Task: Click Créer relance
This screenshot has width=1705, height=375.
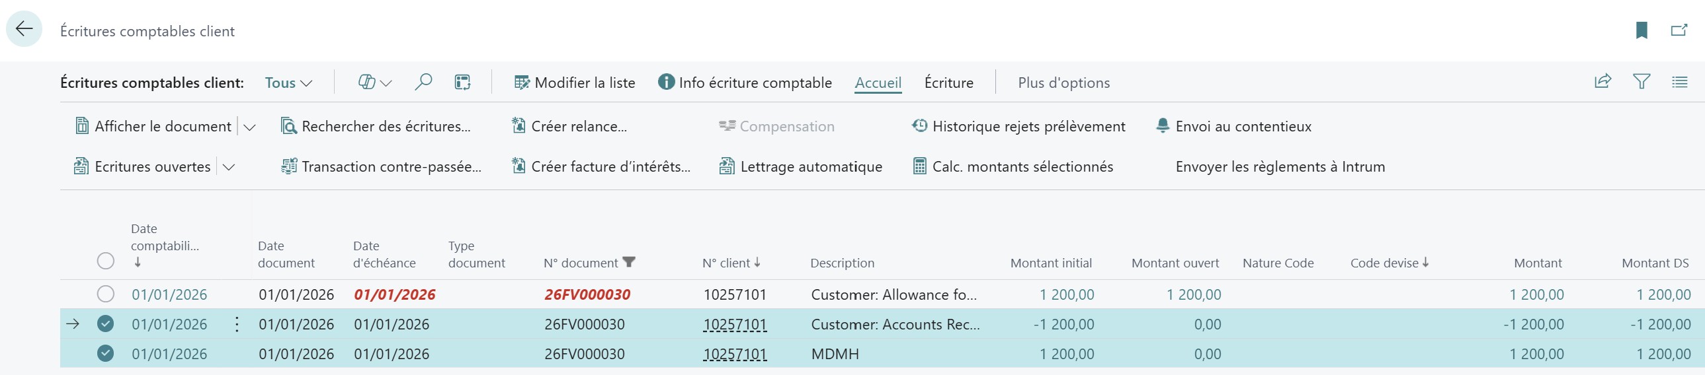Action: click(569, 126)
